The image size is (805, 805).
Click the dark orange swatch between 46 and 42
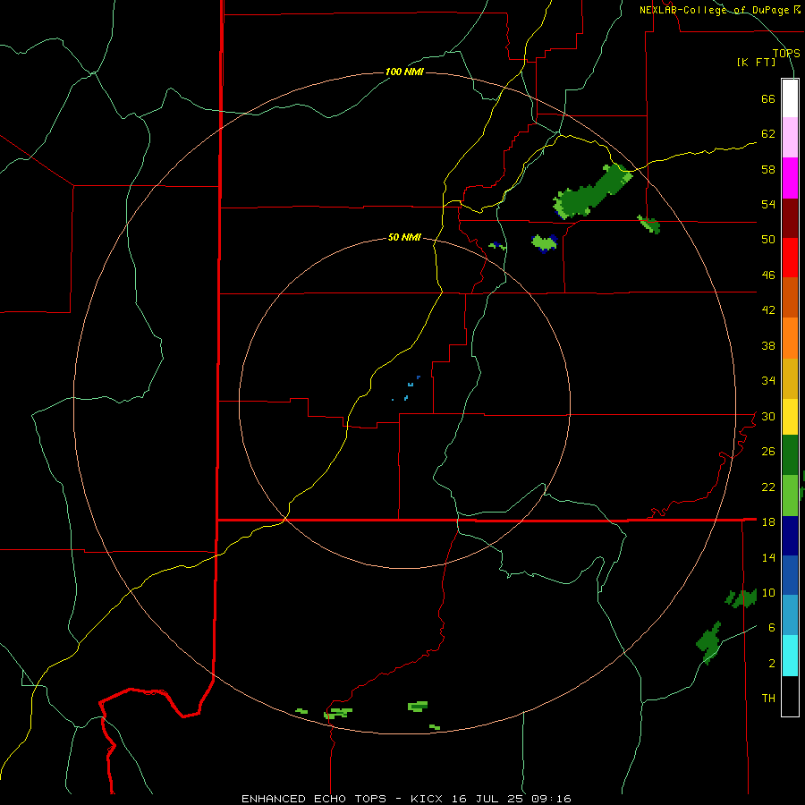pyautogui.click(x=790, y=297)
